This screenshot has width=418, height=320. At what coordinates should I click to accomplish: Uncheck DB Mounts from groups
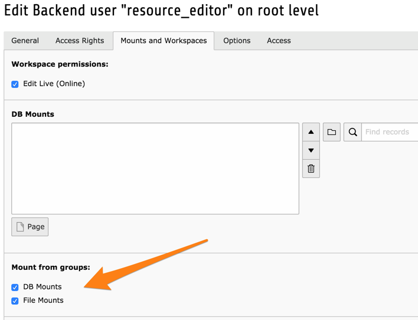click(x=15, y=287)
